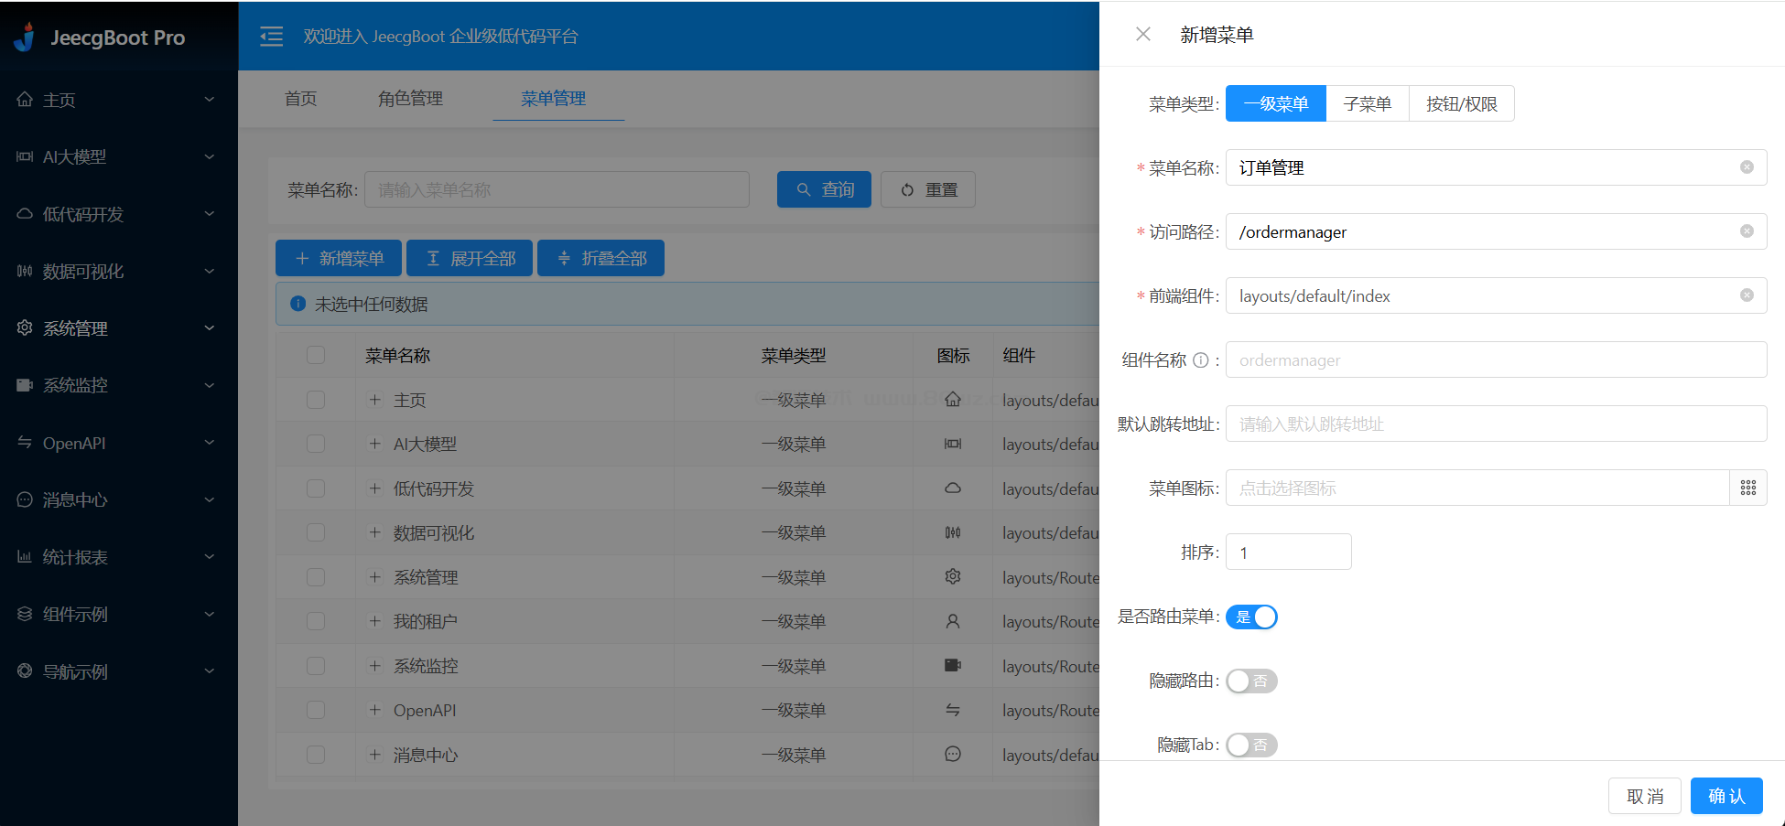Check the checkbox for the 主页 row
The width and height of the screenshot is (1785, 826).
pyautogui.click(x=316, y=400)
